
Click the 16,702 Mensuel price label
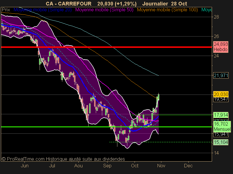click(222, 126)
